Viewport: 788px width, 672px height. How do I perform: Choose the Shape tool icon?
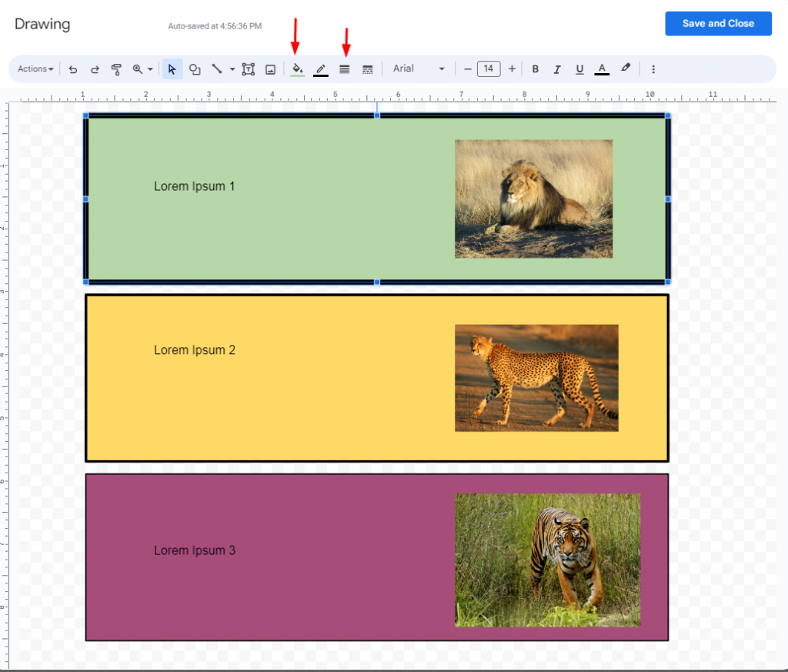[195, 69]
